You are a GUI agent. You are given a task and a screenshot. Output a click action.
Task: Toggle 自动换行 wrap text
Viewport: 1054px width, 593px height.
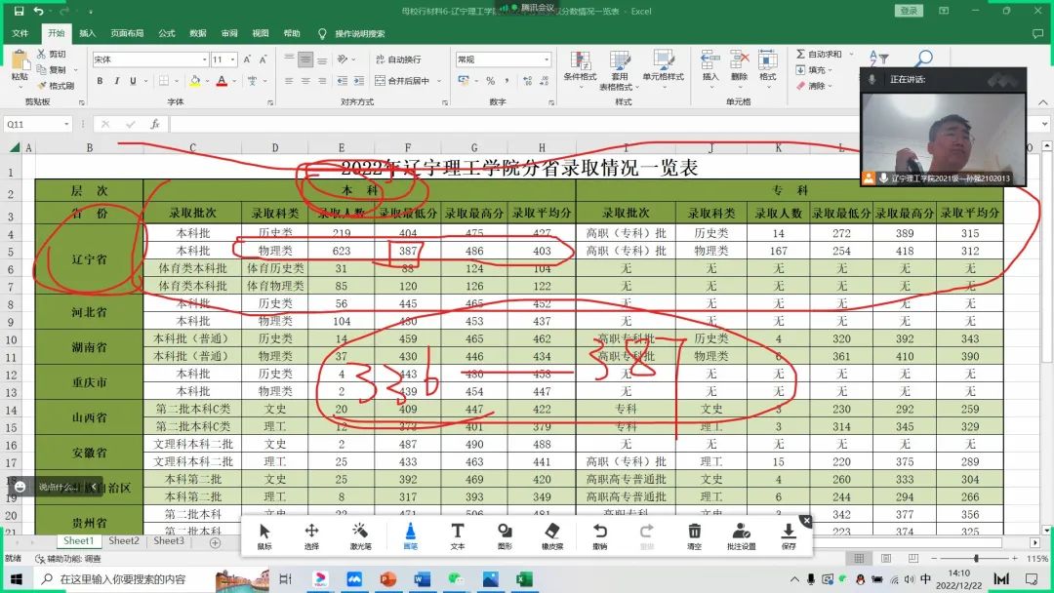(x=398, y=59)
